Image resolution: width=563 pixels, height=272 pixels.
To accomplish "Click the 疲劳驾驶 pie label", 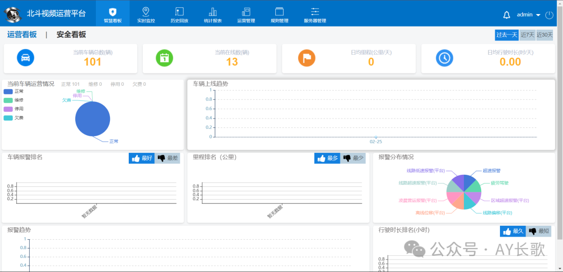I will tap(500, 183).
